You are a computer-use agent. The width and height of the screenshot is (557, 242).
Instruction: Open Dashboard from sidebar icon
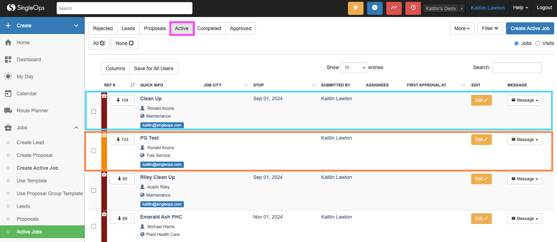pyautogui.click(x=8, y=60)
